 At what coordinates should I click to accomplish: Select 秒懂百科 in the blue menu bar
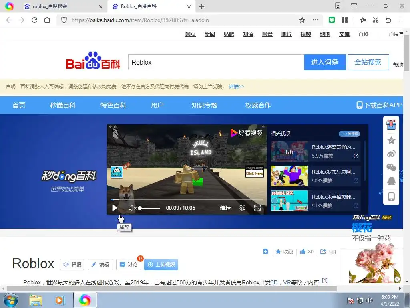pyautogui.click(x=63, y=105)
